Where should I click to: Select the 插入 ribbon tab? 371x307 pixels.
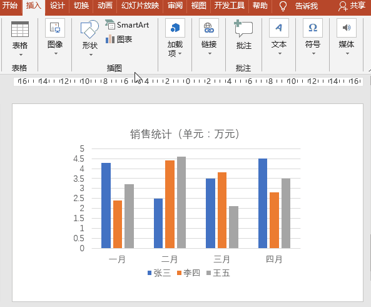[34, 5]
